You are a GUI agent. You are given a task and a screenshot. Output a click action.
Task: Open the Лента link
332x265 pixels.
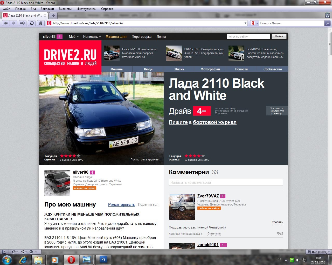click(x=161, y=37)
